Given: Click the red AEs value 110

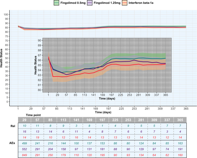Looking at the screenshot, I should pyautogui.click(x=76, y=155).
